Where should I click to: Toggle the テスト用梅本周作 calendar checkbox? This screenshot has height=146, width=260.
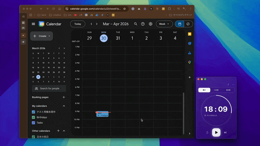point(33,112)
